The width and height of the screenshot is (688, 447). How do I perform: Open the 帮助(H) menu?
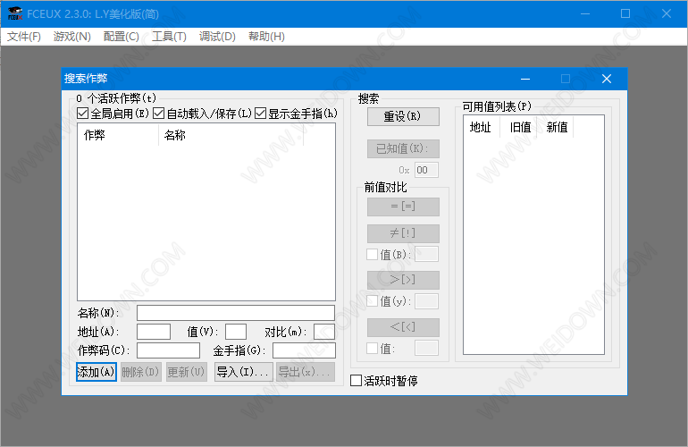coord(266,37)
